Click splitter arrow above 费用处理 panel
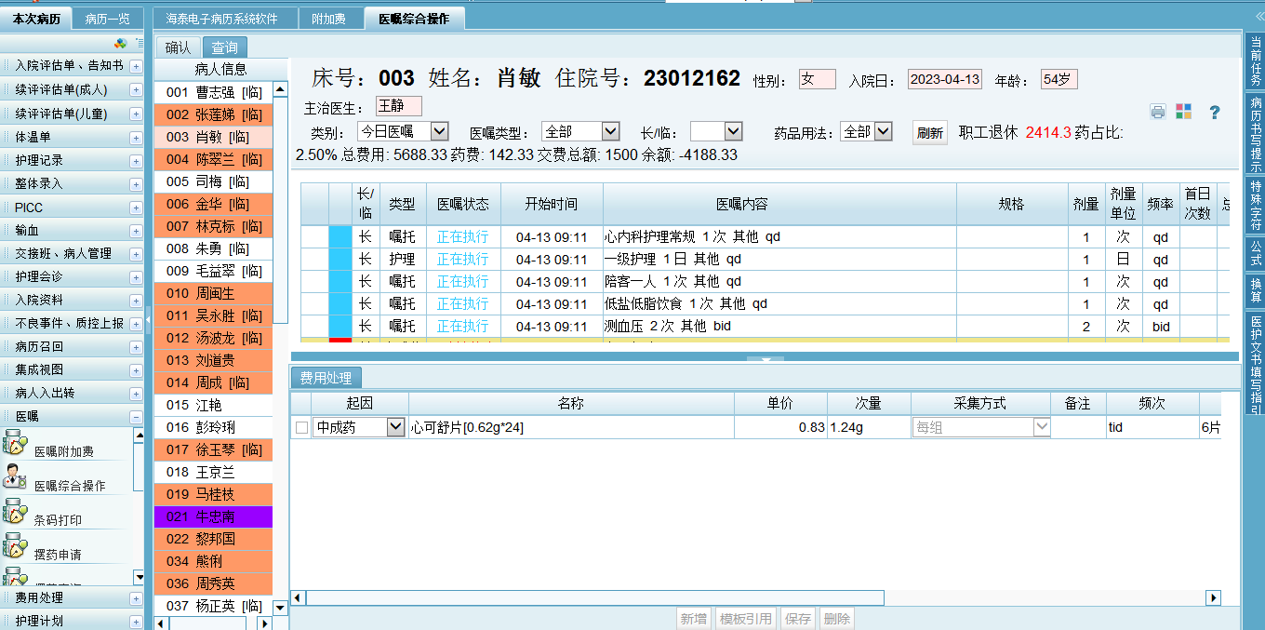 click(766, 358)
